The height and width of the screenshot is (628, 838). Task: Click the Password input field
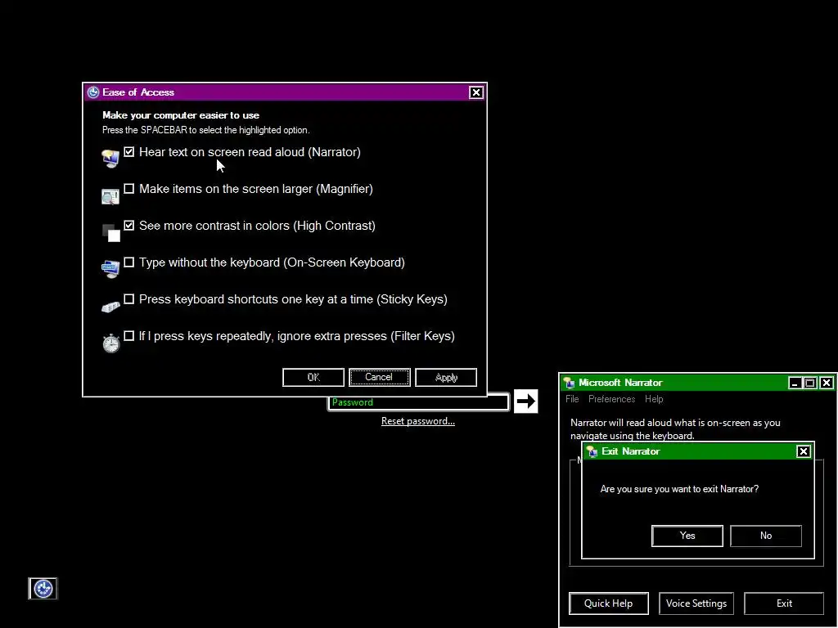click(418, 402)
